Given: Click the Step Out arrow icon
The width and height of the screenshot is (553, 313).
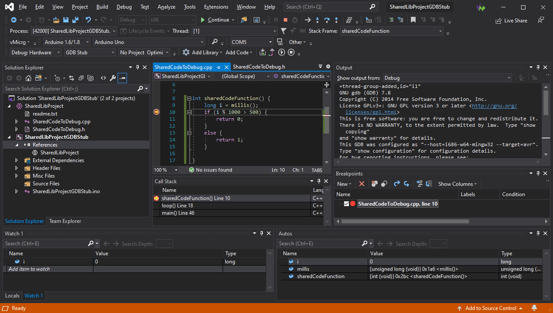Looking at the screenshot, I should point(336,20).
